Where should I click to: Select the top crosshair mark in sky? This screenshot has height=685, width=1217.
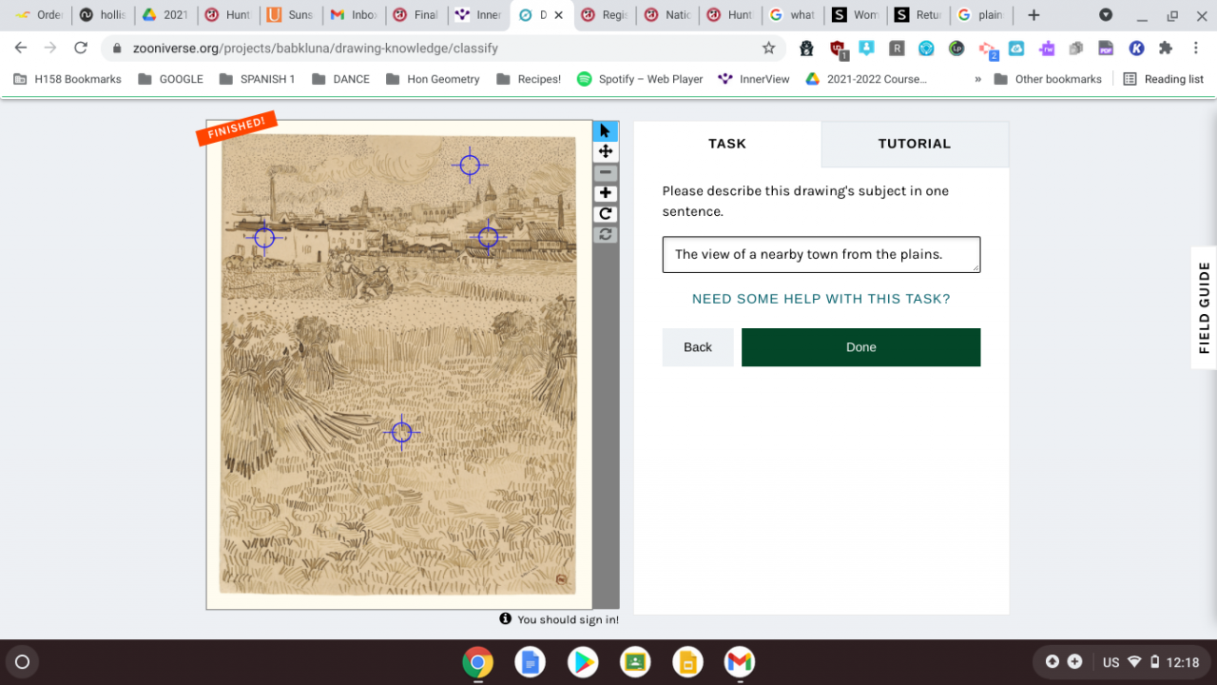pyautogui.click(x=470, y=165)
